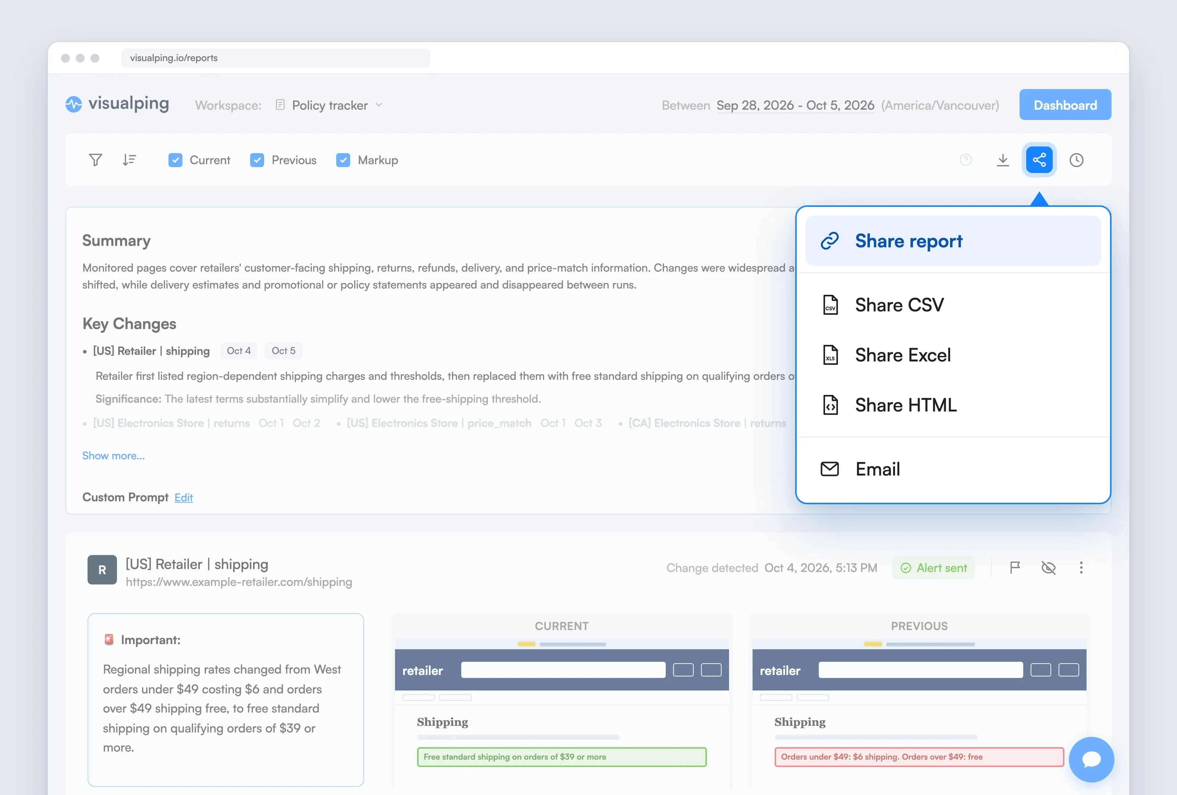The image size is (1177, 795).
Task: Click the Share CSV file icon
Action: [x=830, y=305]
